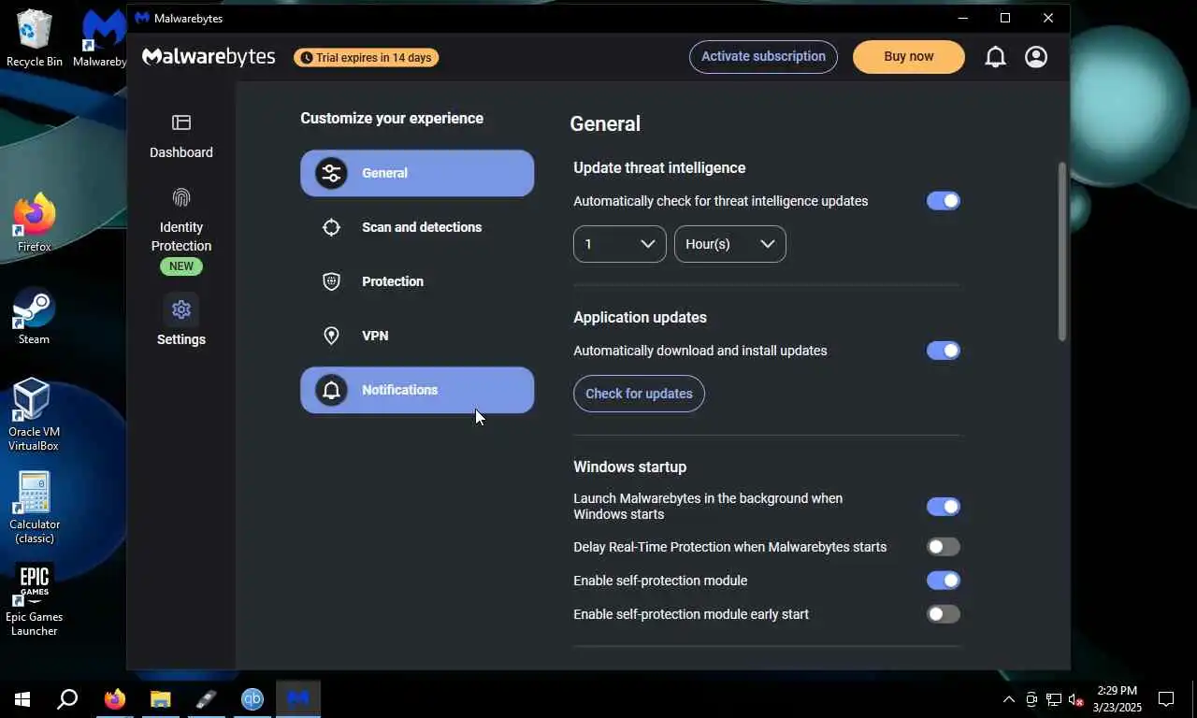Viewport: 1197px width, 718px height.
Task: Open Notifications settings section
Action: [417, 390]
